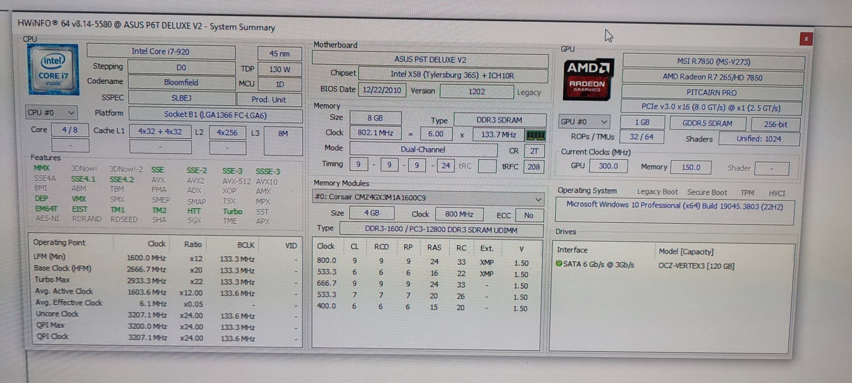852x383 pixels.
Task: Click the ECC No value
Action: [529, 215]
